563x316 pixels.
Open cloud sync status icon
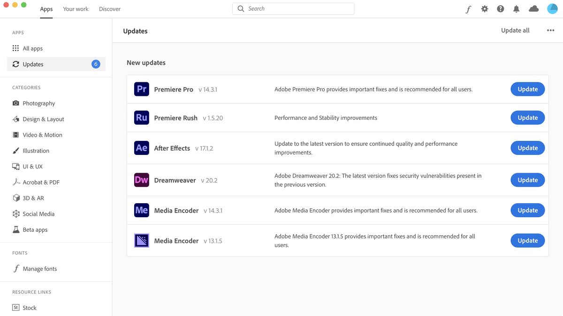click(x=533, y=9)
